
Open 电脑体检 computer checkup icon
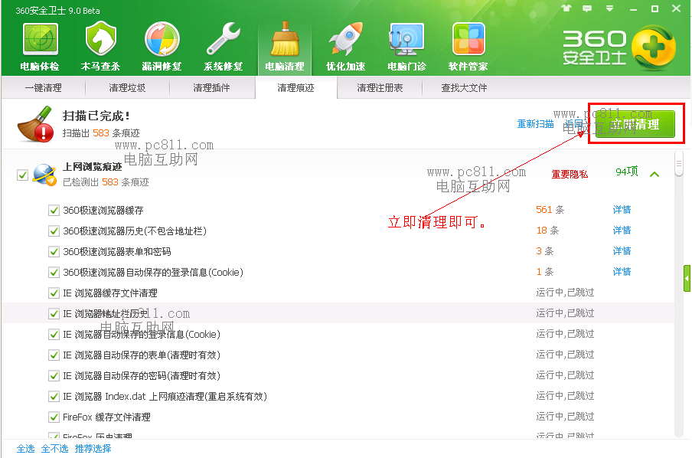click(40, 47)
